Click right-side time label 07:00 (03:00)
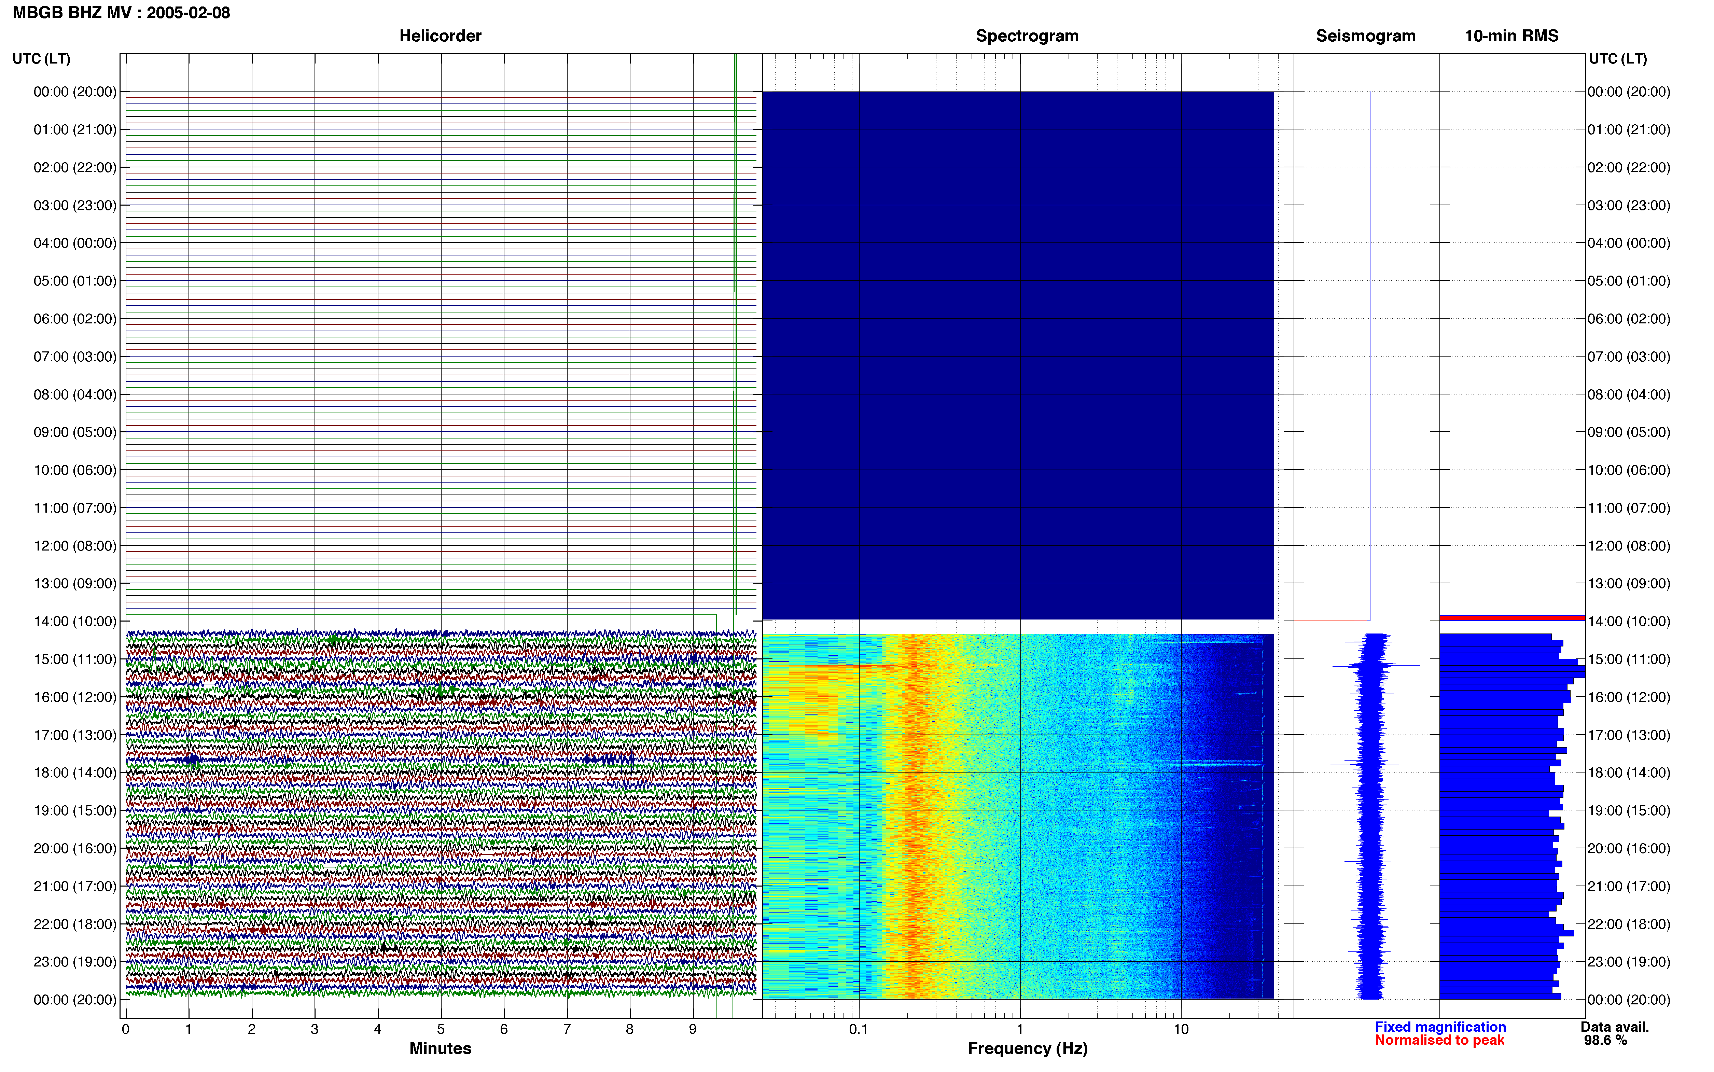This screenshot has height=1072, width=1714. pos(1629,357)
